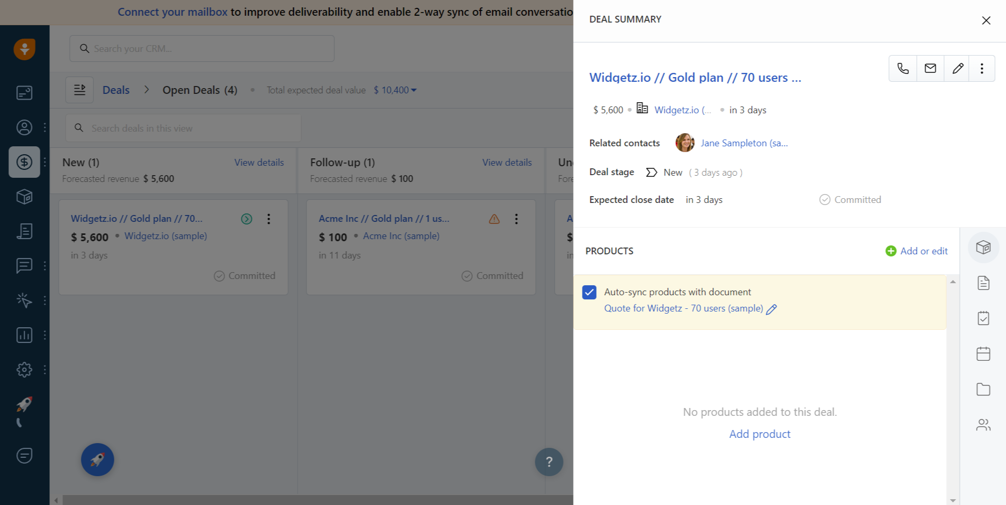The width and height of the screenshot is (1006, 505).
Task: Open the three-dot menu on Acme Inc card
Action: (x=516, y=219)
